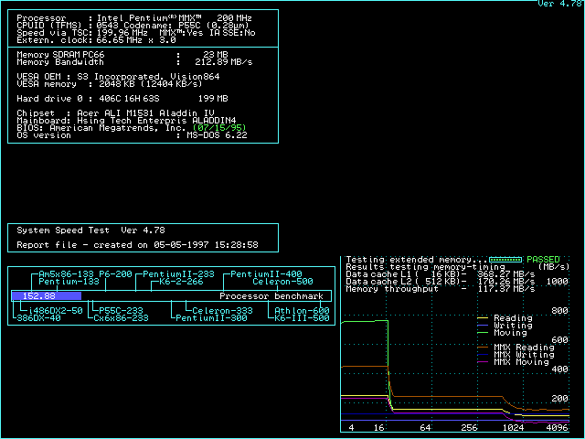Click the 'System Speed Test Ver 4.78' title

tap(90, 230)
